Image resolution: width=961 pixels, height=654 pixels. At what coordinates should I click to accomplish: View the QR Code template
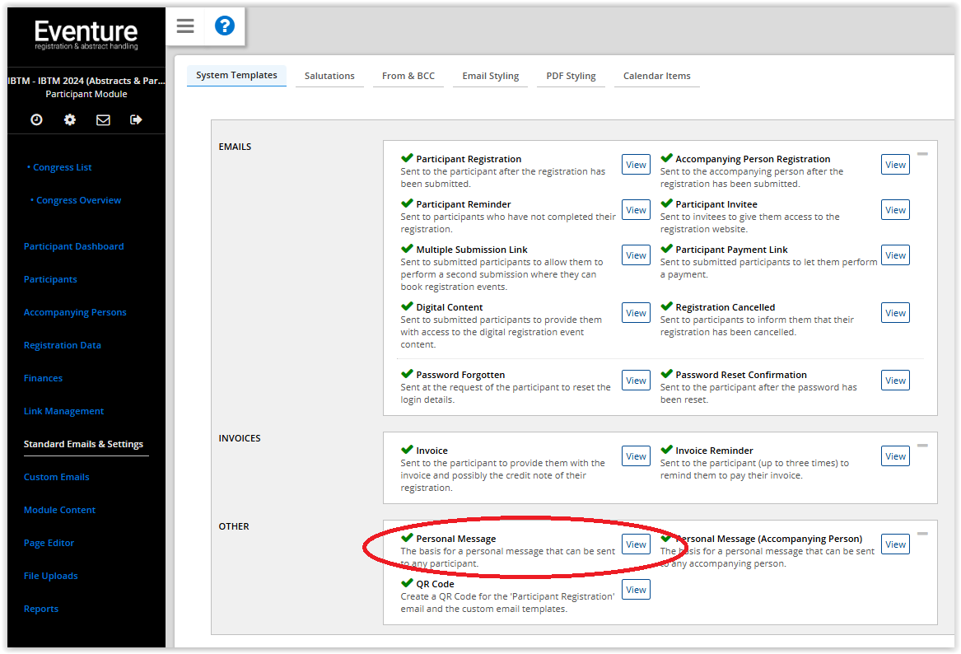[x=637, y=590]
